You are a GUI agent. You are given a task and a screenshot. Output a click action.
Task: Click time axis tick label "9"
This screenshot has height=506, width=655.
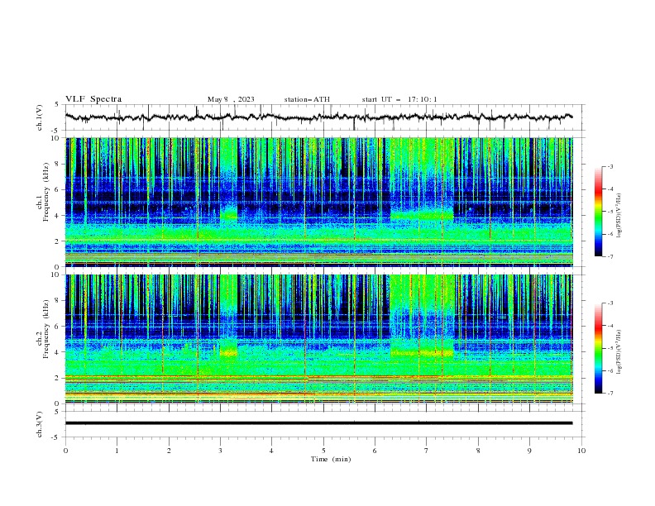tap(529, 451)
